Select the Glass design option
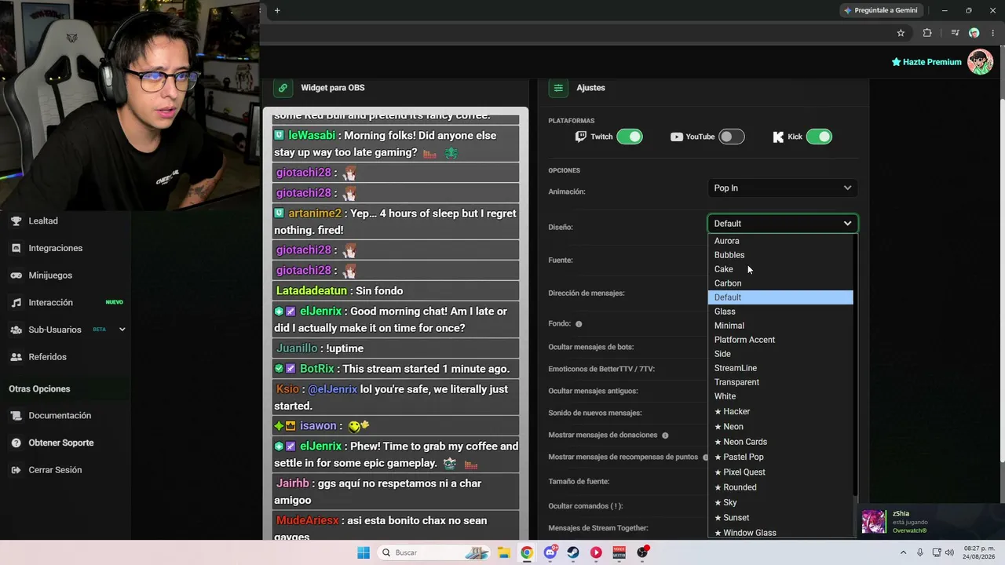 coord(780,312)
